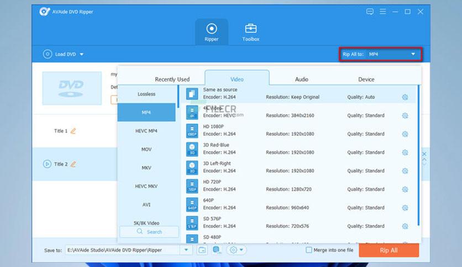Viewport: 462px width, 267px height.
Task: Open the Load DVD dropdown arrow
Action: tap(82, 55)
